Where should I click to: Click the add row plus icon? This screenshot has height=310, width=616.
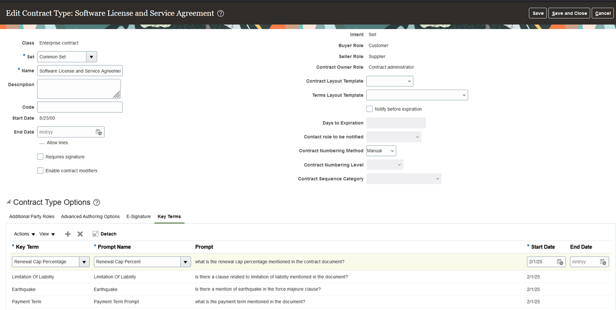coord(68,234)
